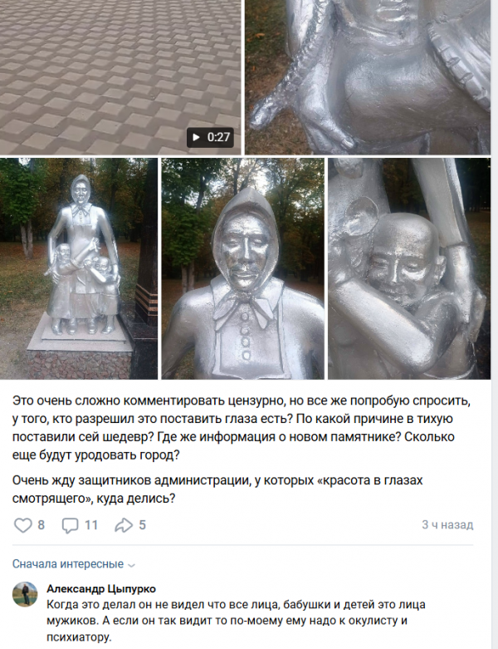Click the like count number 8

41,525
